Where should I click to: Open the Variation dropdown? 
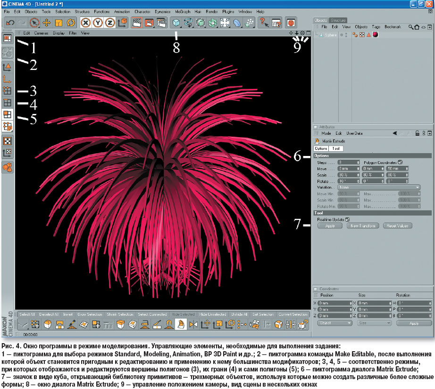(x=379, y=187)
